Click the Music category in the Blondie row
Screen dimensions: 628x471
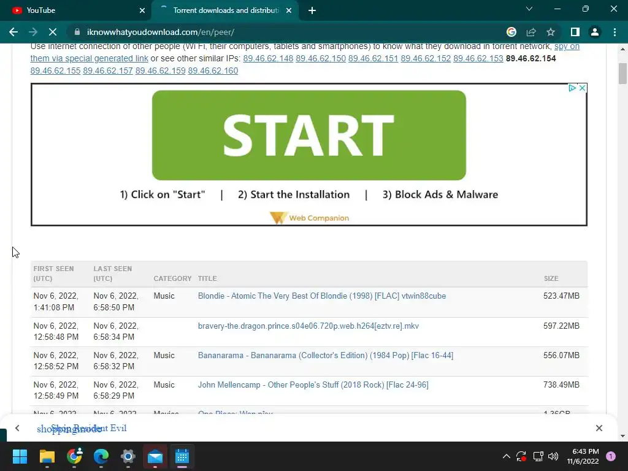pos(164,296)
